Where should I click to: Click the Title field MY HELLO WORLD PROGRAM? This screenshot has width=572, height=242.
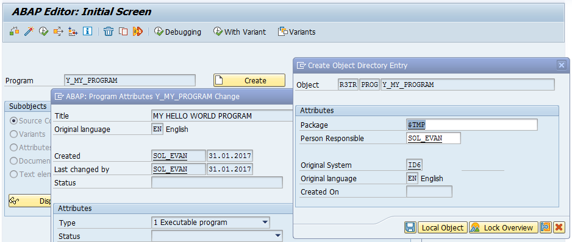tap(222, 116)
